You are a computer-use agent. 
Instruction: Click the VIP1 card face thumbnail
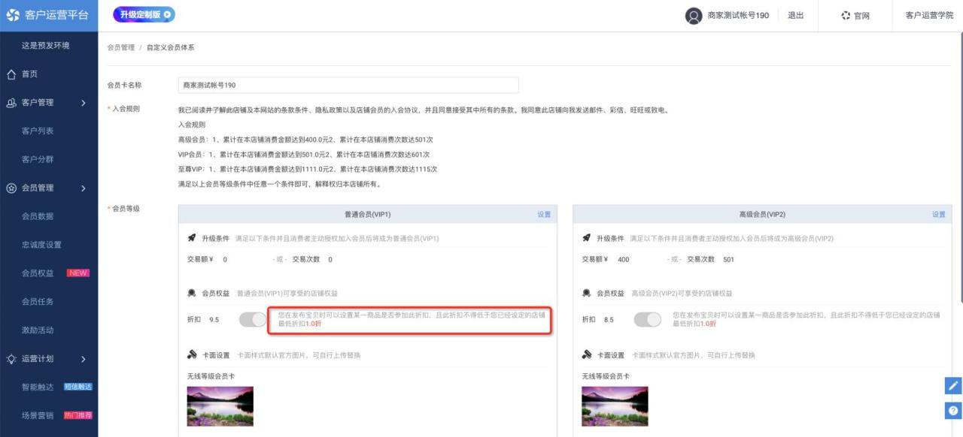click(220, 406)
